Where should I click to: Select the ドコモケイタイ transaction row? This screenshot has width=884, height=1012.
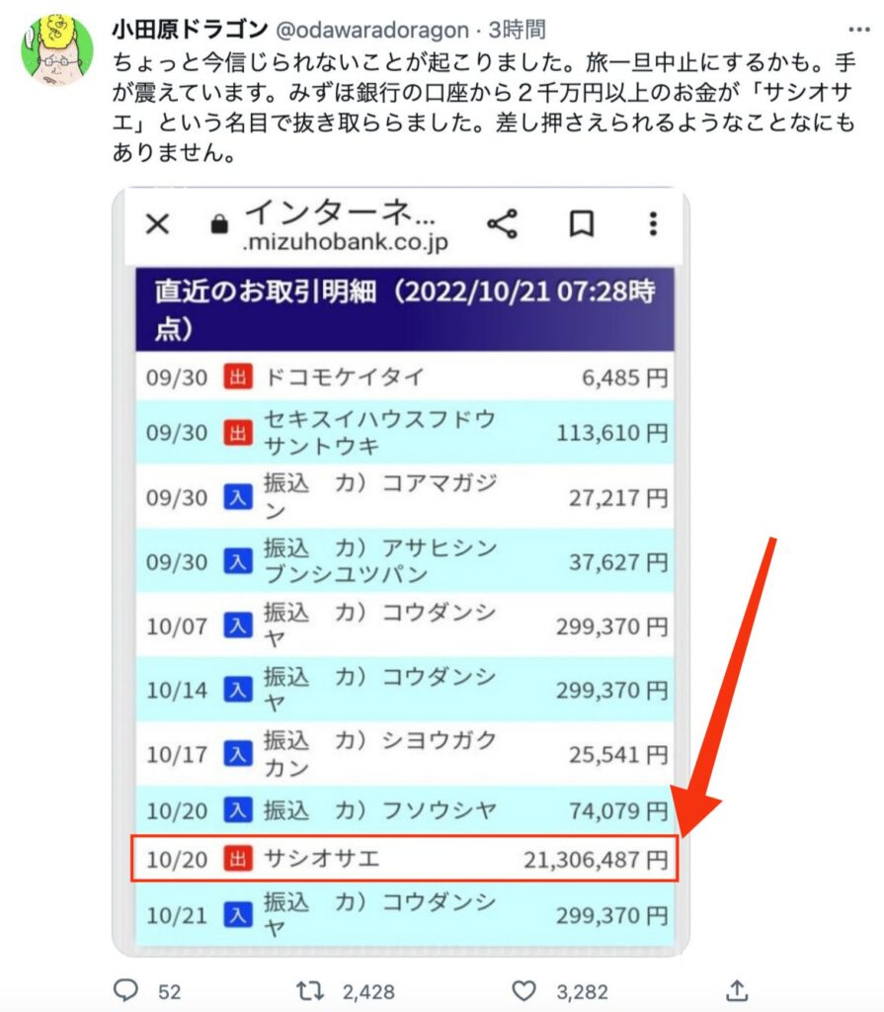click(405, 377)
